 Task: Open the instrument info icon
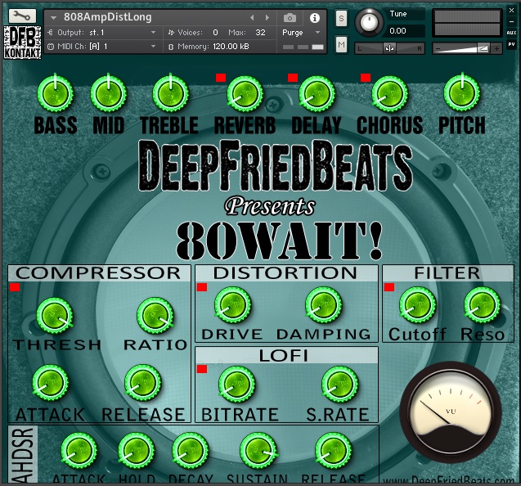pyautogui.click(x=315, y=17)
